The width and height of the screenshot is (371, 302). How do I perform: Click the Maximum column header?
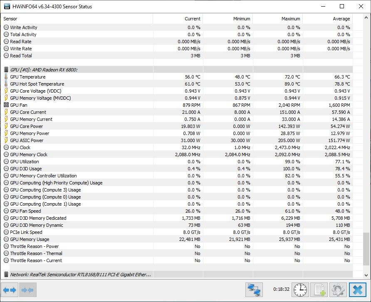278,19
